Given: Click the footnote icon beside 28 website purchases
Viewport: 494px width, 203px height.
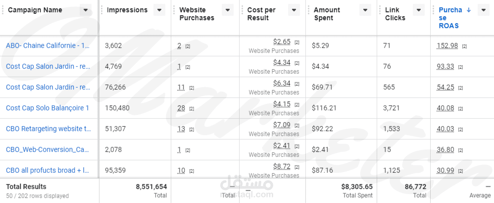Looking at the screenshot, I should 192,109.
